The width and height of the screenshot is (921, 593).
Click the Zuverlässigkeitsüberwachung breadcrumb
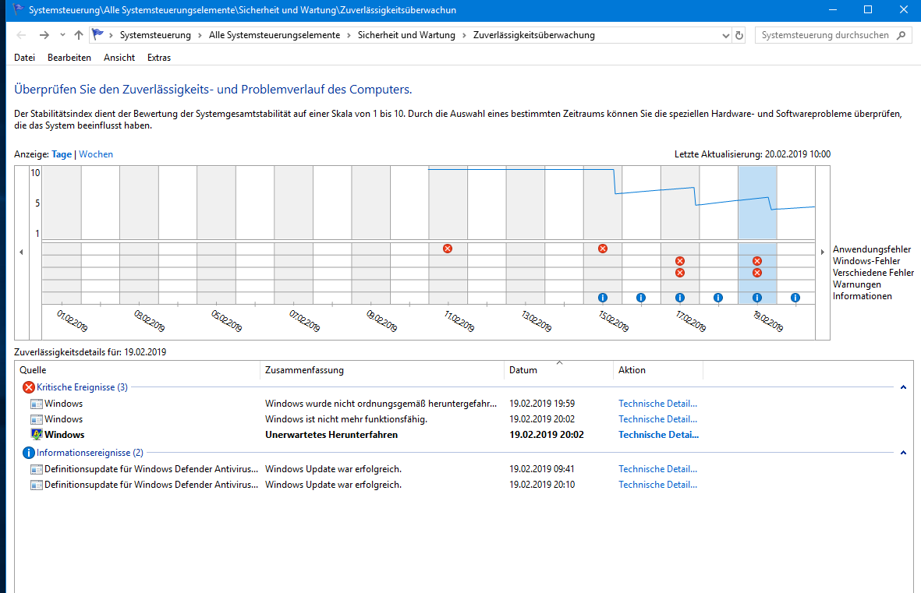click(x=534, y=35)
